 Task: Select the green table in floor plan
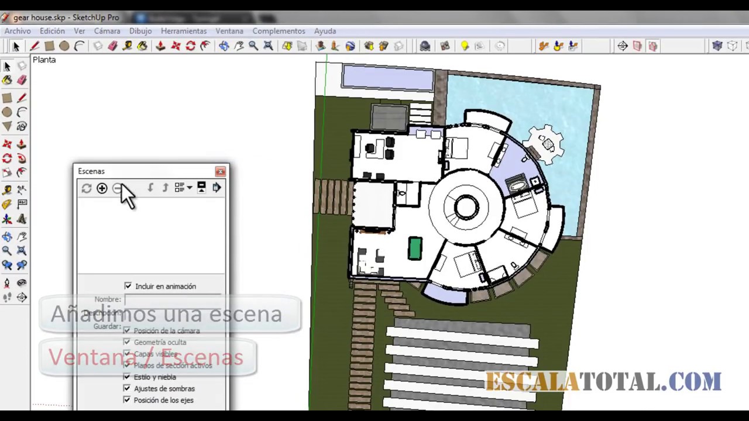click(x=415, y=248)
